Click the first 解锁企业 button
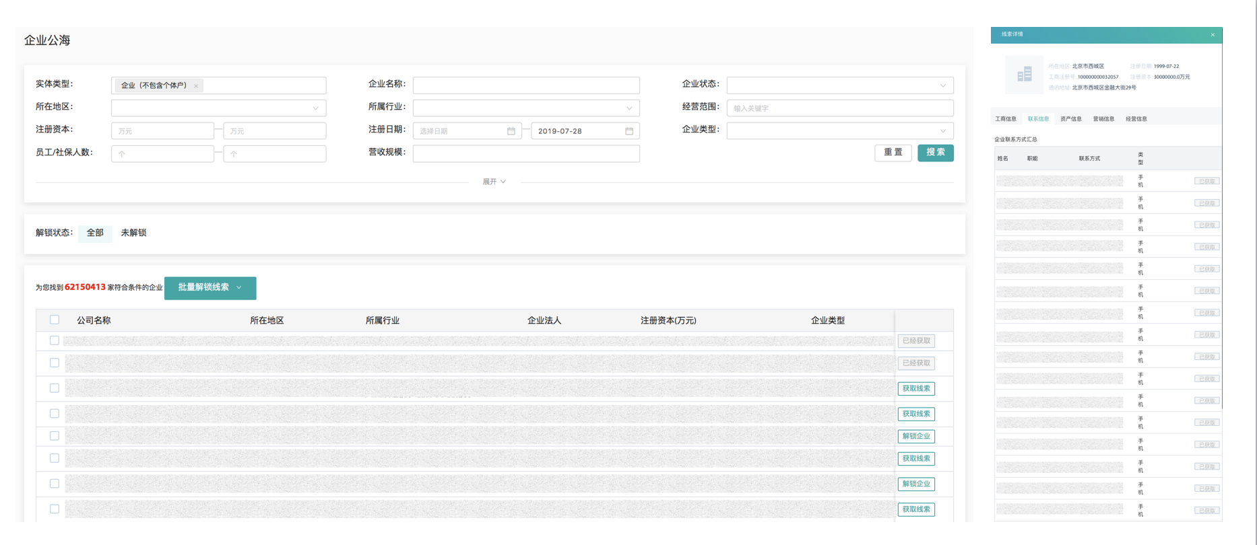 pos(916,436)
